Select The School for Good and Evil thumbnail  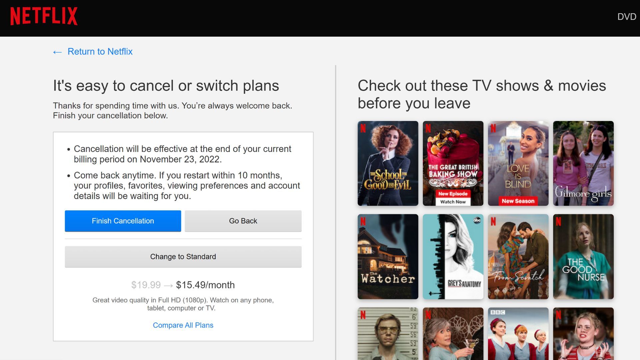[x=388, y=163]
